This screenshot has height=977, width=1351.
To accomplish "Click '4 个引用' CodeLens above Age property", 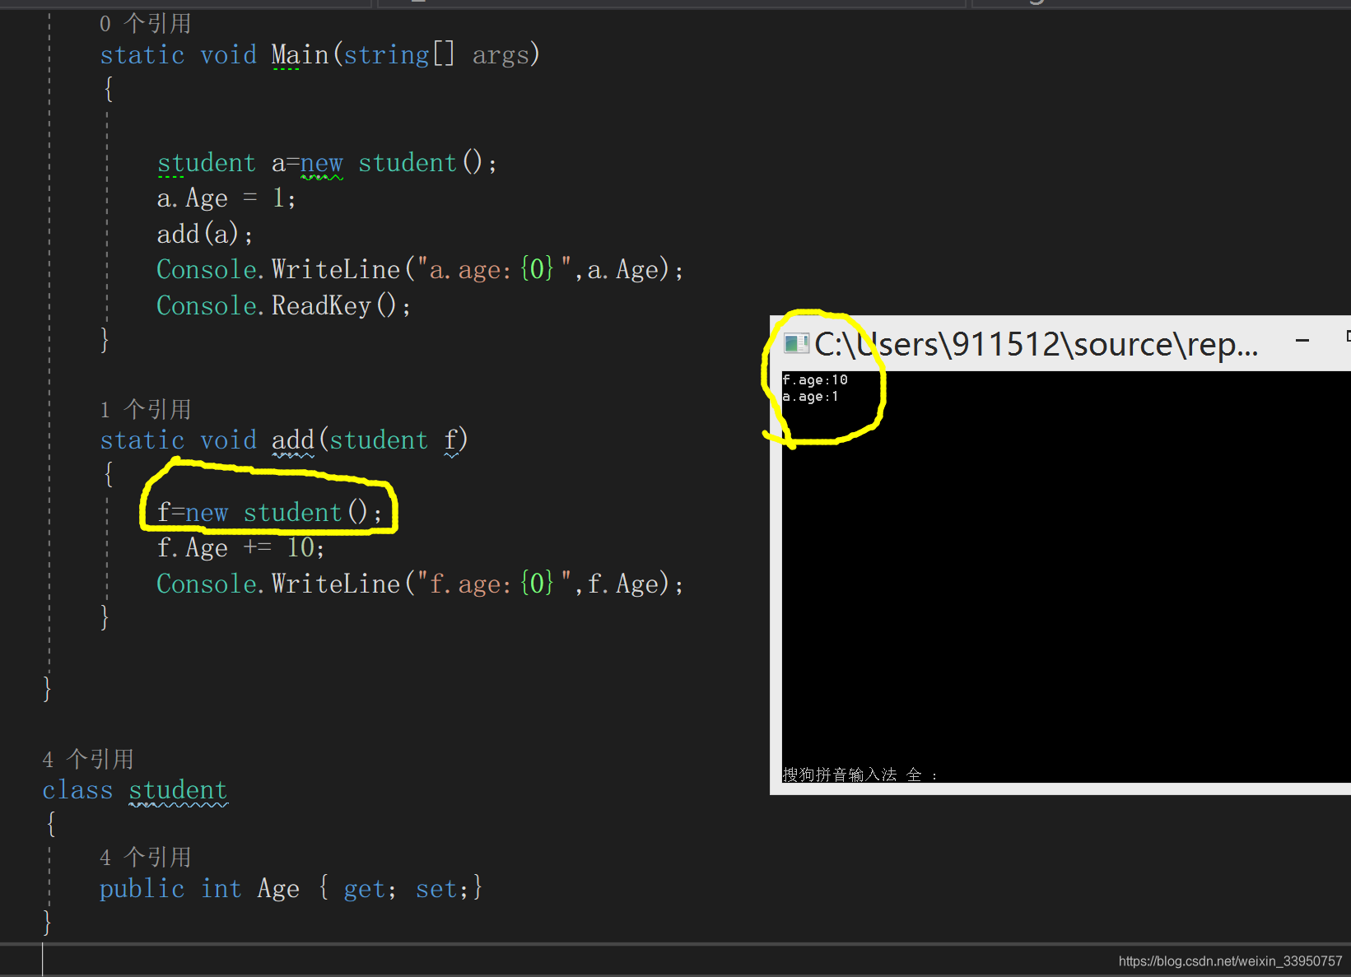I will click(145, 858).
